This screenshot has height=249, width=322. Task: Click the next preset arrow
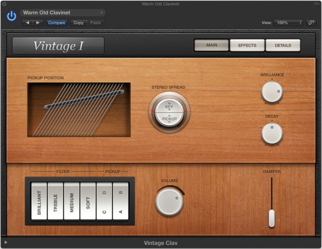pos(39,23)
